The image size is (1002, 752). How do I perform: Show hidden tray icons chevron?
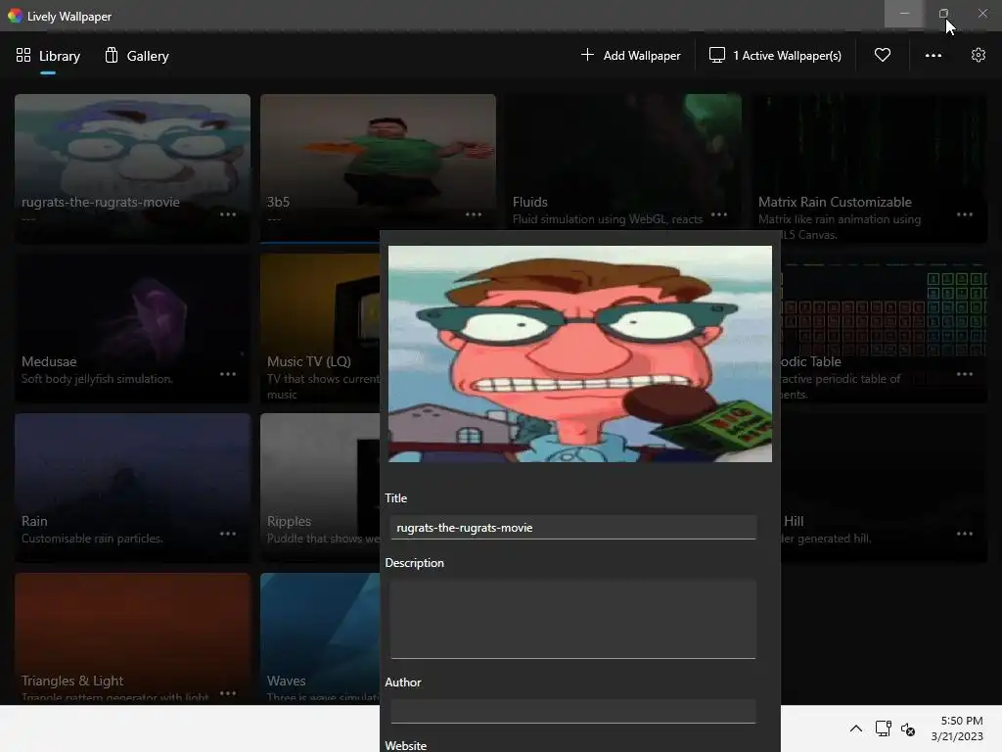click(855, 728)
